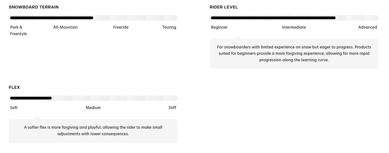Viewport: 389px width, 153px height.
Task: Click the softer flex description tooltip
Action: click(x=93, y=131)
